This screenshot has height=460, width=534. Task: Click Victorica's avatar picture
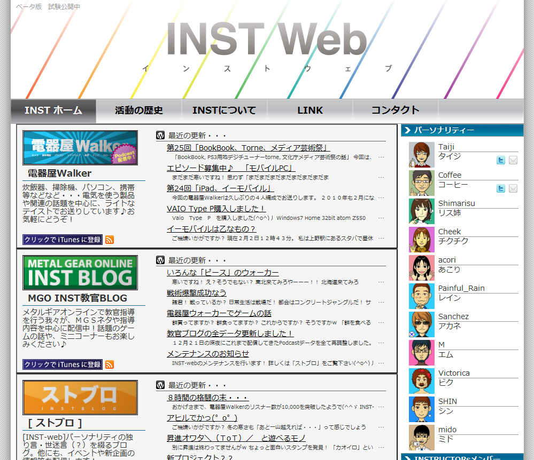(x=422, y=381)
